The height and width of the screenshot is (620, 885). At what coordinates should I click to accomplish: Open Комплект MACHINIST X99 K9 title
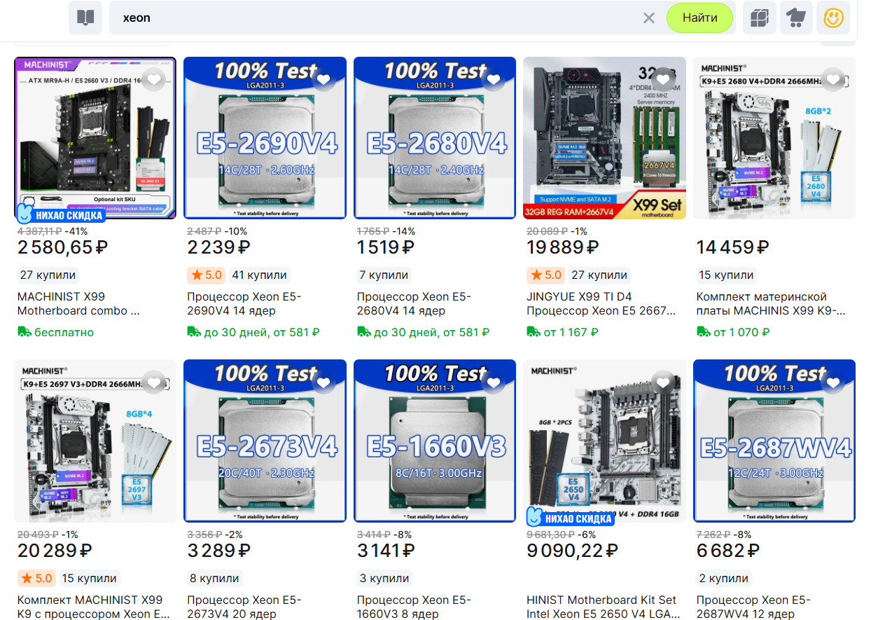[x=93, y=607]
